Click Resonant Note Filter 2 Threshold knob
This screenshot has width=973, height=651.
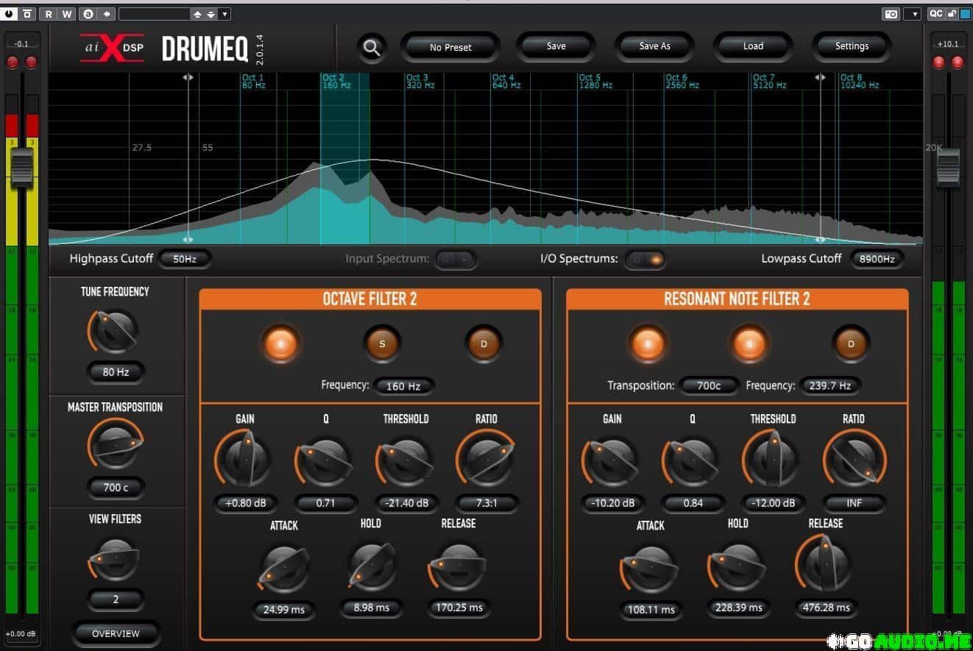click(x=773, y=460)
